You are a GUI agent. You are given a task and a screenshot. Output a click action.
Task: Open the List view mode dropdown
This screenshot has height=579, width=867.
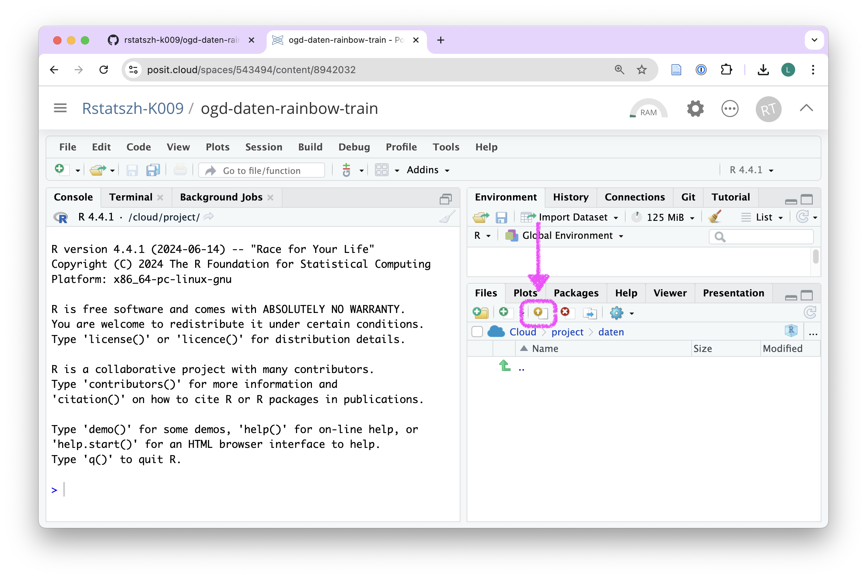763,217
